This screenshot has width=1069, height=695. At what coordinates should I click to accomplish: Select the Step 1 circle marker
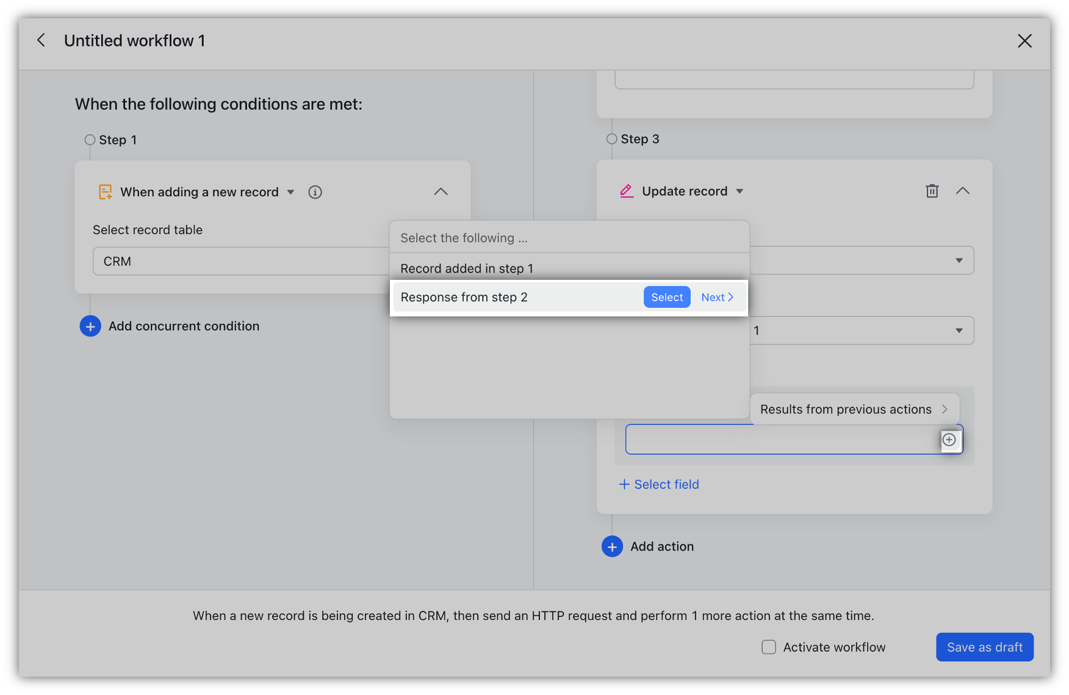[x=89, y=139]
